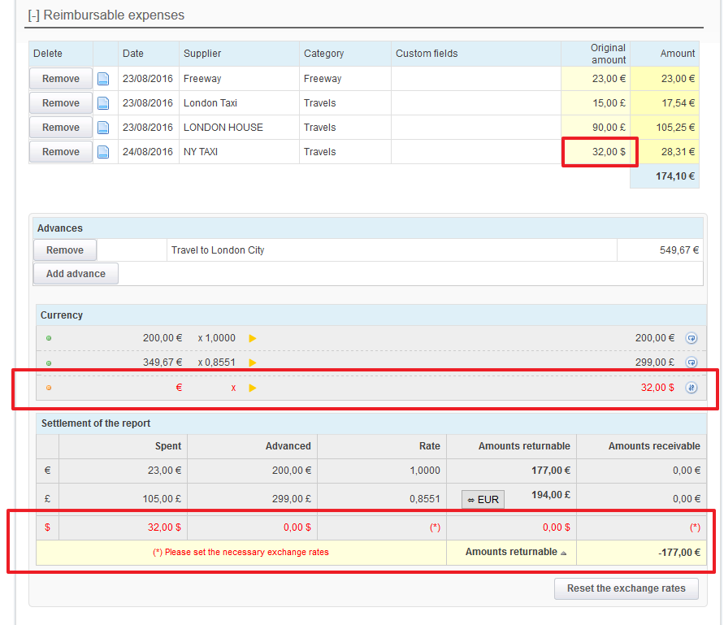Click the Currency section heading

point(62,315)
